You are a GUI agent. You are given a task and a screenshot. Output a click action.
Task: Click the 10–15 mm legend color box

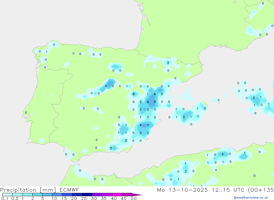tap(57, 195)
